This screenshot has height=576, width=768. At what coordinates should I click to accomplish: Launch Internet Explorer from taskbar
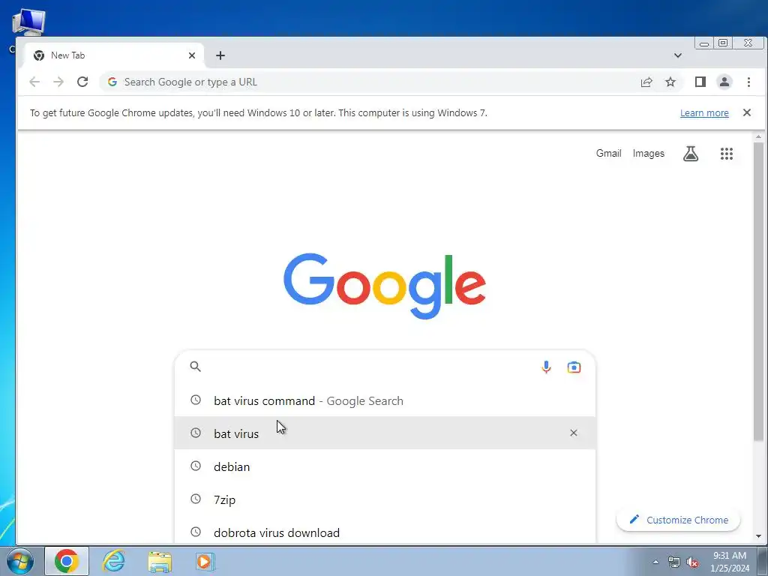(114, 561)
